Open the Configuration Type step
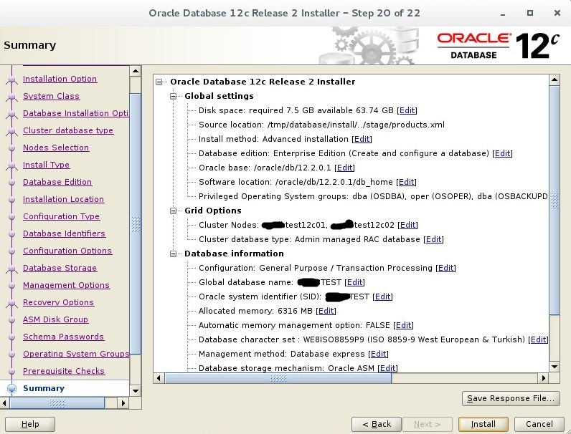The image size is (571, 434). point(61,216)
